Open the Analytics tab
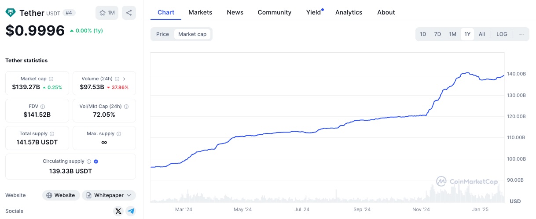The height and width of the screenshot is (219, 536). [349, 12]
